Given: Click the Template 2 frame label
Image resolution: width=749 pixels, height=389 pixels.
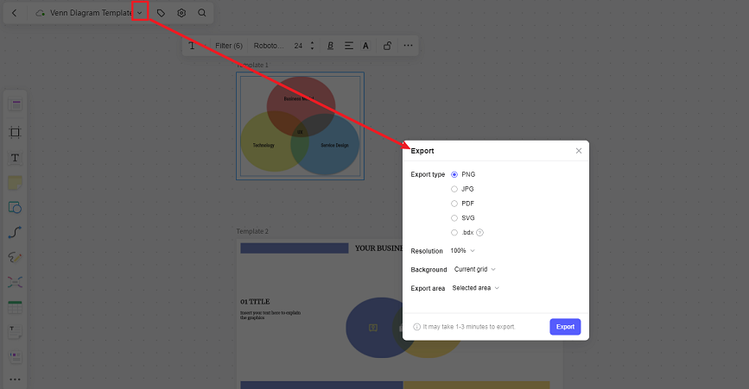Looking at the screenshot, I should point(252,231).
